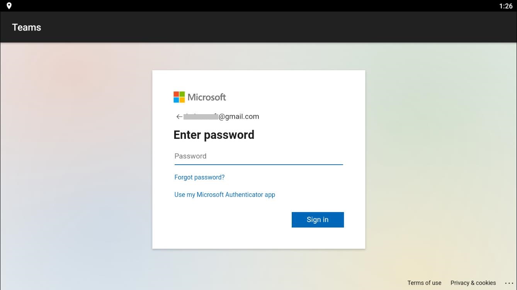This screenshot has height=290, width=517.
Task: Click the Teams title in the header
Action: pos(27,27)
